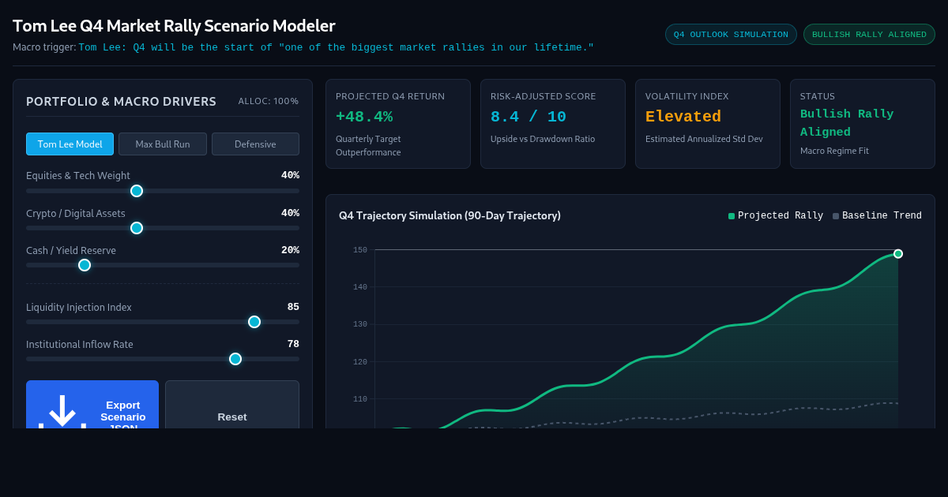
Task: Export Scenario JSON button
Action: click(x=92, y=405)
